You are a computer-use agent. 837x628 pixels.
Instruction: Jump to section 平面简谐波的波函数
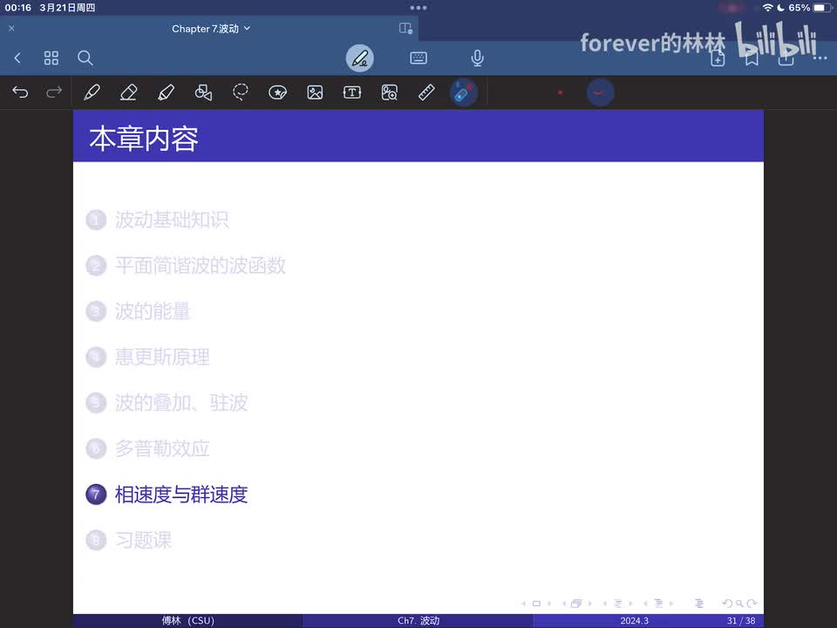click(201, 265)
